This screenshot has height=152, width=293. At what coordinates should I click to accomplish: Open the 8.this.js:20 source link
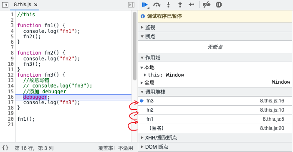pos(272,128)
